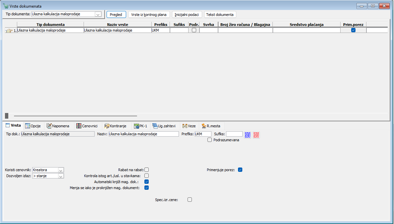The height and width of the screenshot is (224, 394).
Task: Click the red QR code icon
Action: (x=256, y=135)
